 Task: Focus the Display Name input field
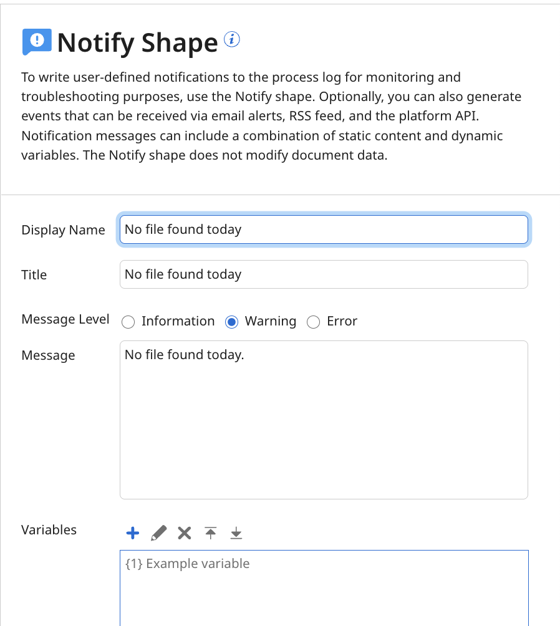(x=324, y=229)
